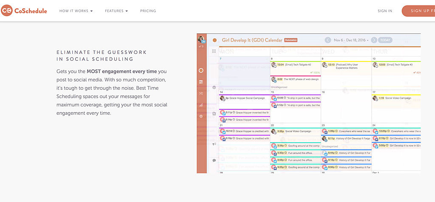This screenshot has width=435, height=202.
Task: Open the 1:09p Coworkers who wear post
Action: pyautogui.click(x=346, y=131)
